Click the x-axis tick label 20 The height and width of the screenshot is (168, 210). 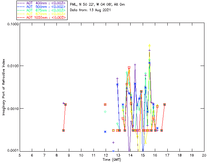pos(204,155)
